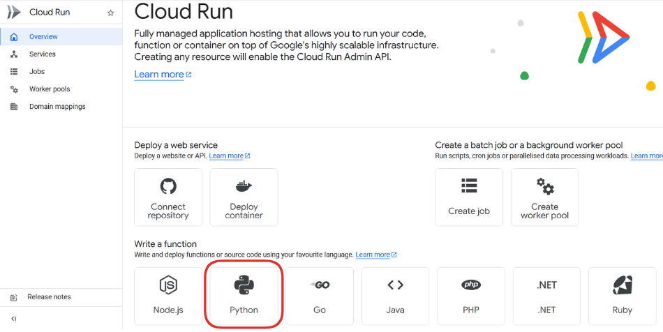Click the Go gopher logo
This screenshot has height=332, width=663.
320,285
